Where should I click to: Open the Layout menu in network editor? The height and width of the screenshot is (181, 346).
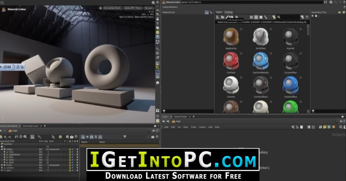click(x=202, y=127)
